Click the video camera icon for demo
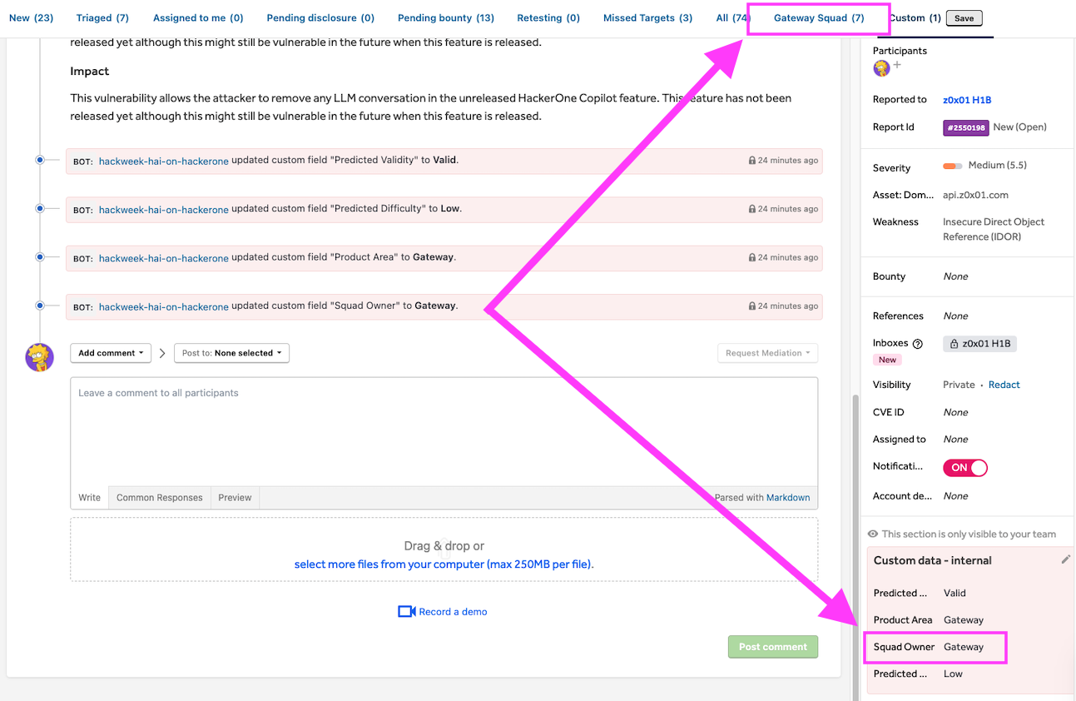 click(406, 612)
